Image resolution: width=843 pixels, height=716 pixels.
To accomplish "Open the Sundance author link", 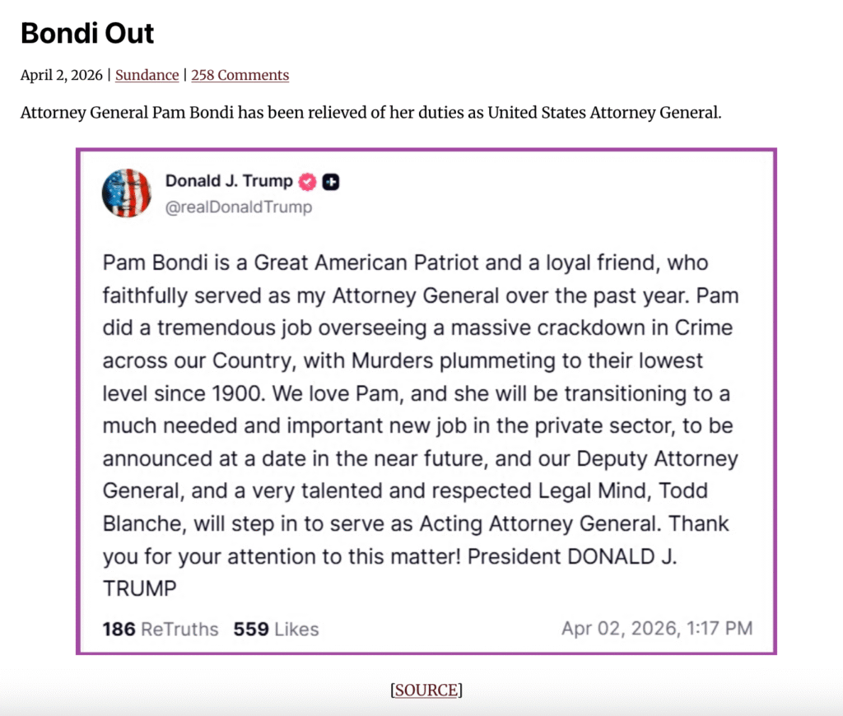I will pyautogui.click(x=147, y=75).
